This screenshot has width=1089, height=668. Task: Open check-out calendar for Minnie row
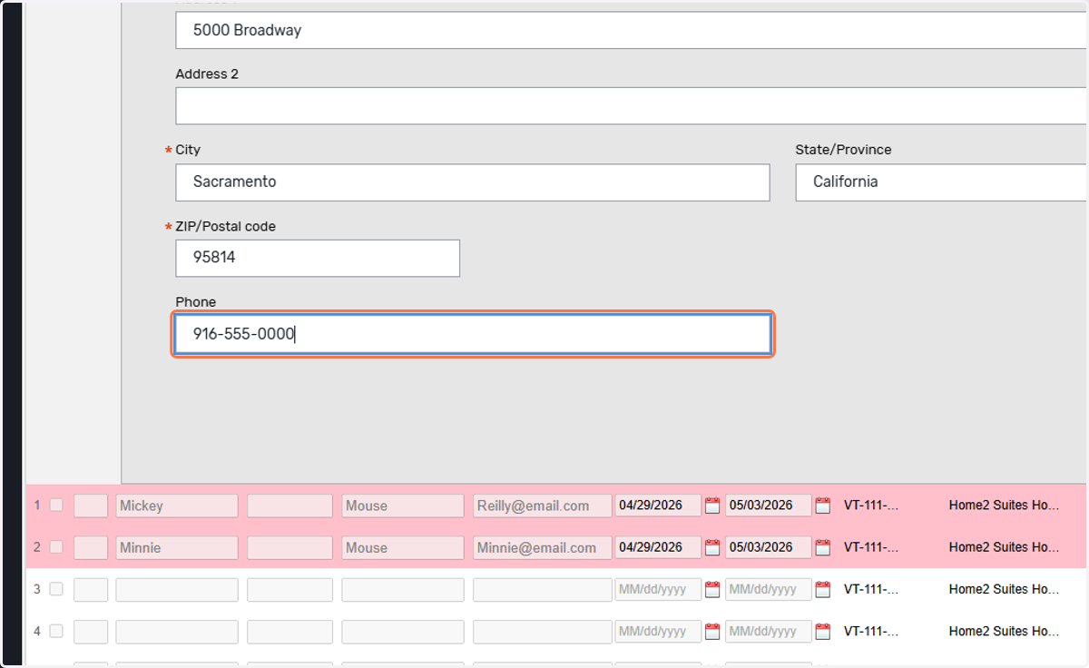(x=823, y=547)
